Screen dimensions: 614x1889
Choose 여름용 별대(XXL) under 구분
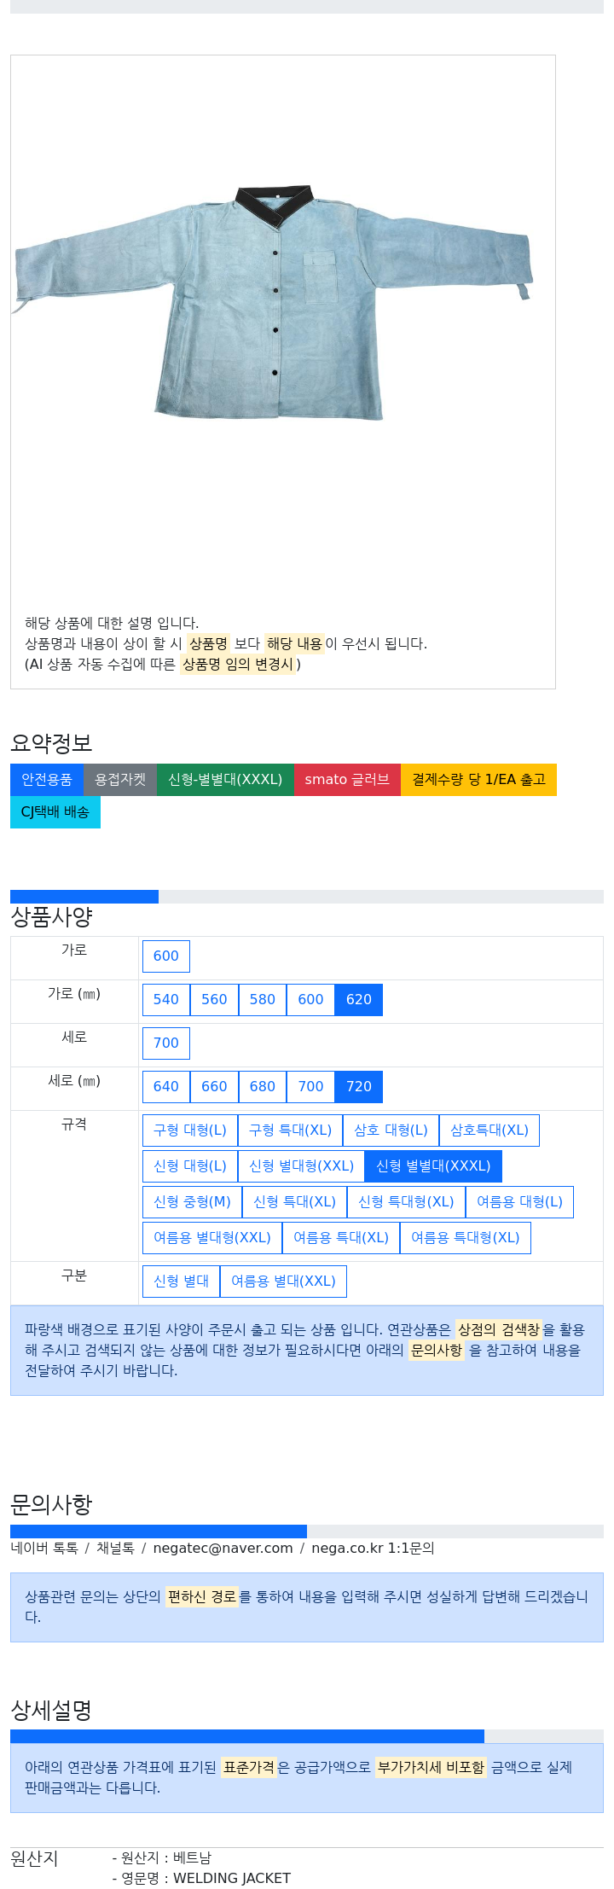(x=283, y=1282)
